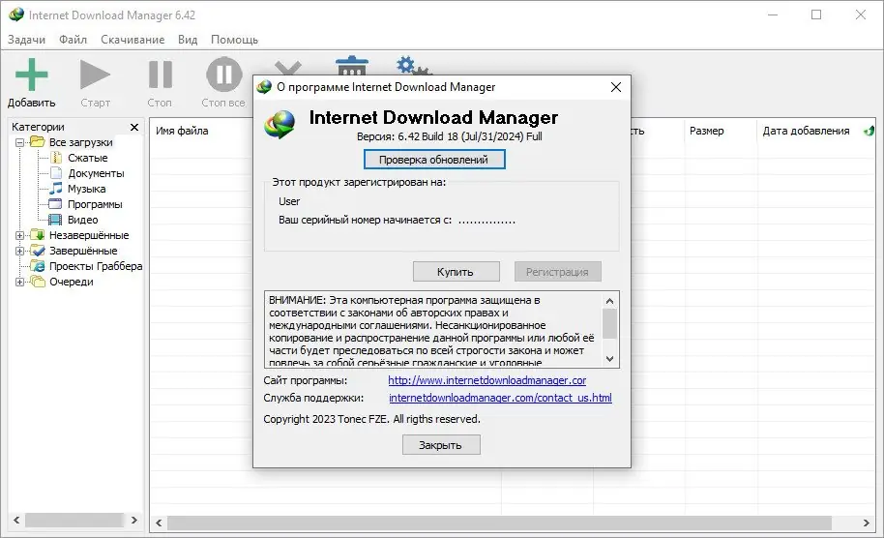The image size is (884, 538).
Task: Click the license text scrollbar up arrow
Action: [609, 301]
